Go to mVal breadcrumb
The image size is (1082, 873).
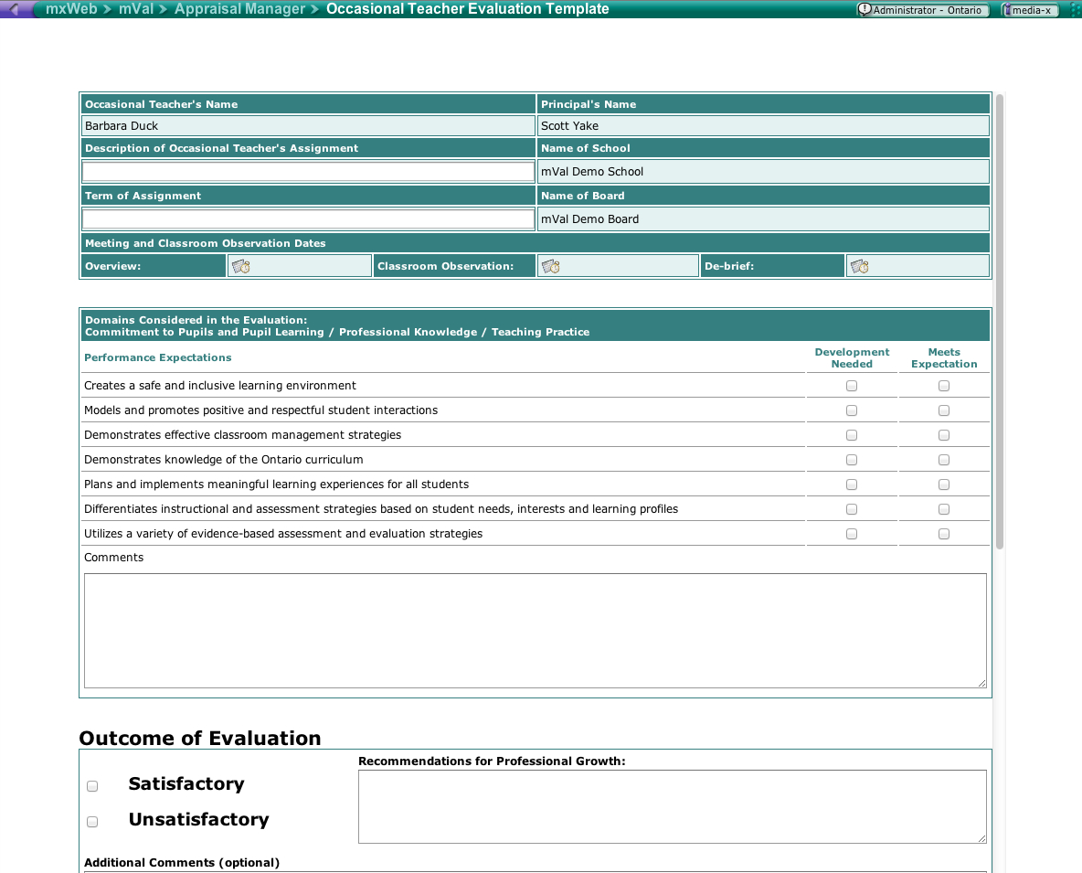tap(136, 9)
